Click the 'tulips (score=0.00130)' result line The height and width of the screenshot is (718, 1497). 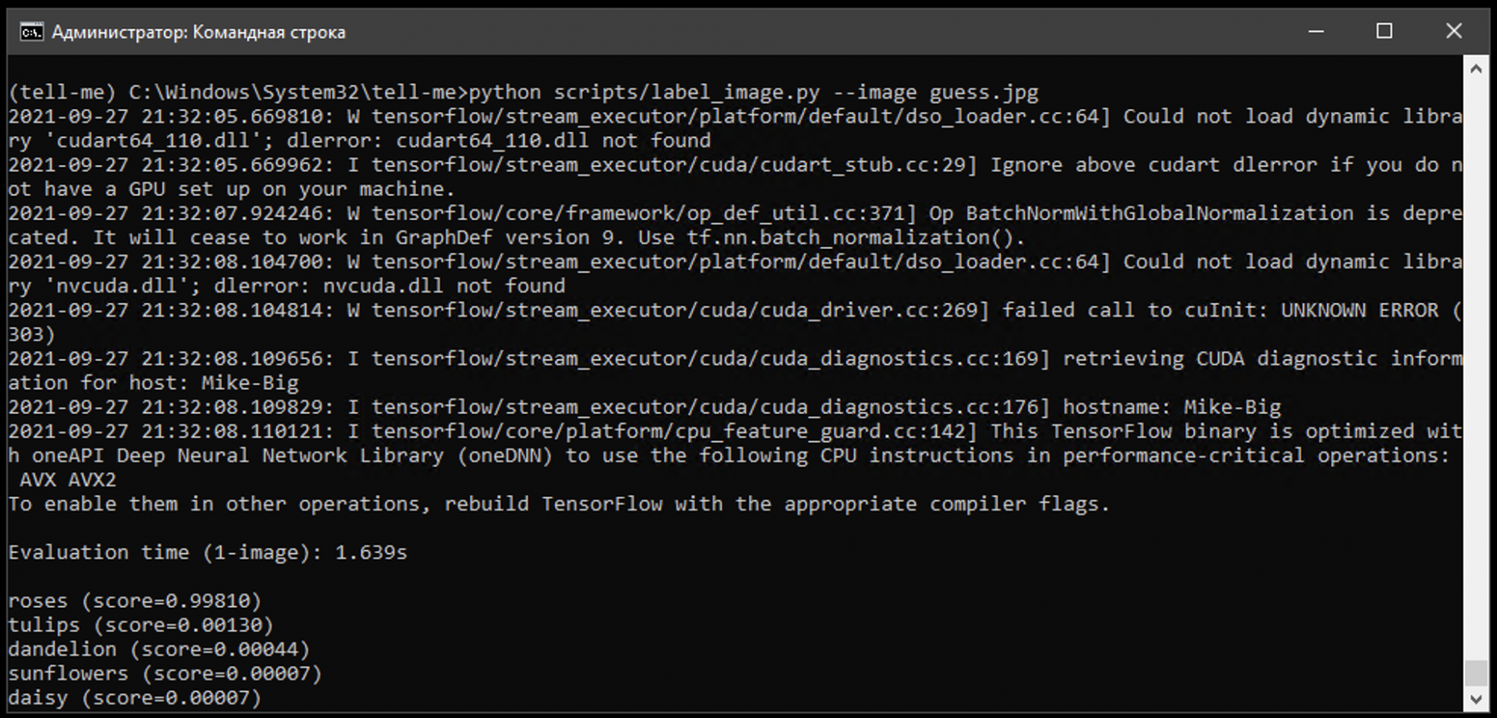pyautogui.click(x=140, y=625)
